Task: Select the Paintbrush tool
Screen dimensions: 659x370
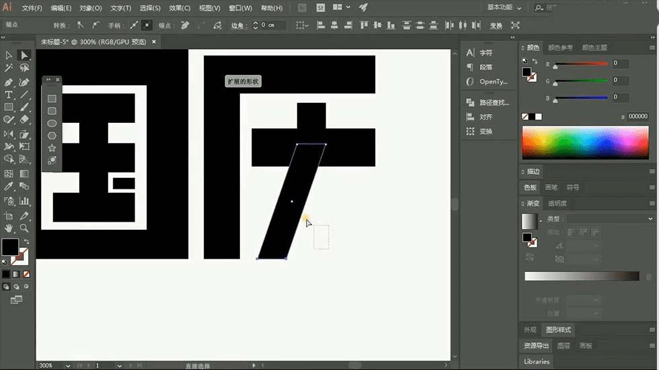Action: [24, 107]
